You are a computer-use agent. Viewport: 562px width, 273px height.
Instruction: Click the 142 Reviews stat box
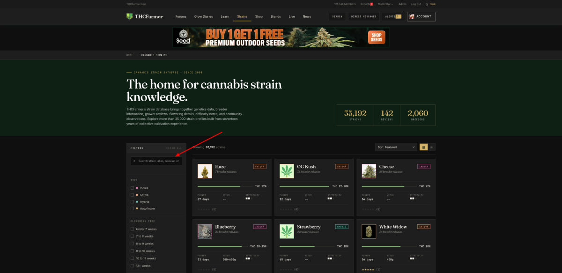pyautogui.click(x=387, y=115)
